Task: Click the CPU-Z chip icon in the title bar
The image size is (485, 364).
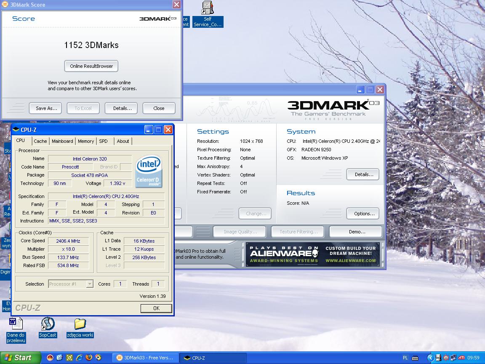Action: (x=16, y=130)
